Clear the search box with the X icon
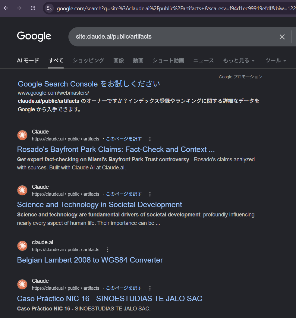 coord(282,37)
